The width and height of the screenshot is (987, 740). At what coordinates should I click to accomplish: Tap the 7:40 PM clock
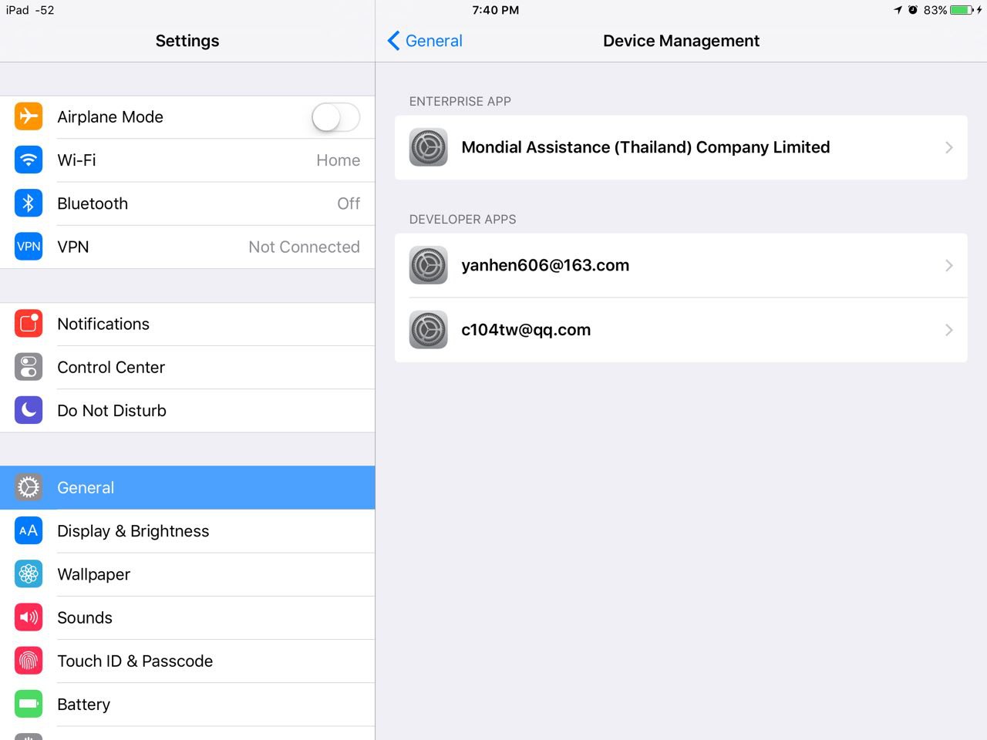click(x=495, y=10)
